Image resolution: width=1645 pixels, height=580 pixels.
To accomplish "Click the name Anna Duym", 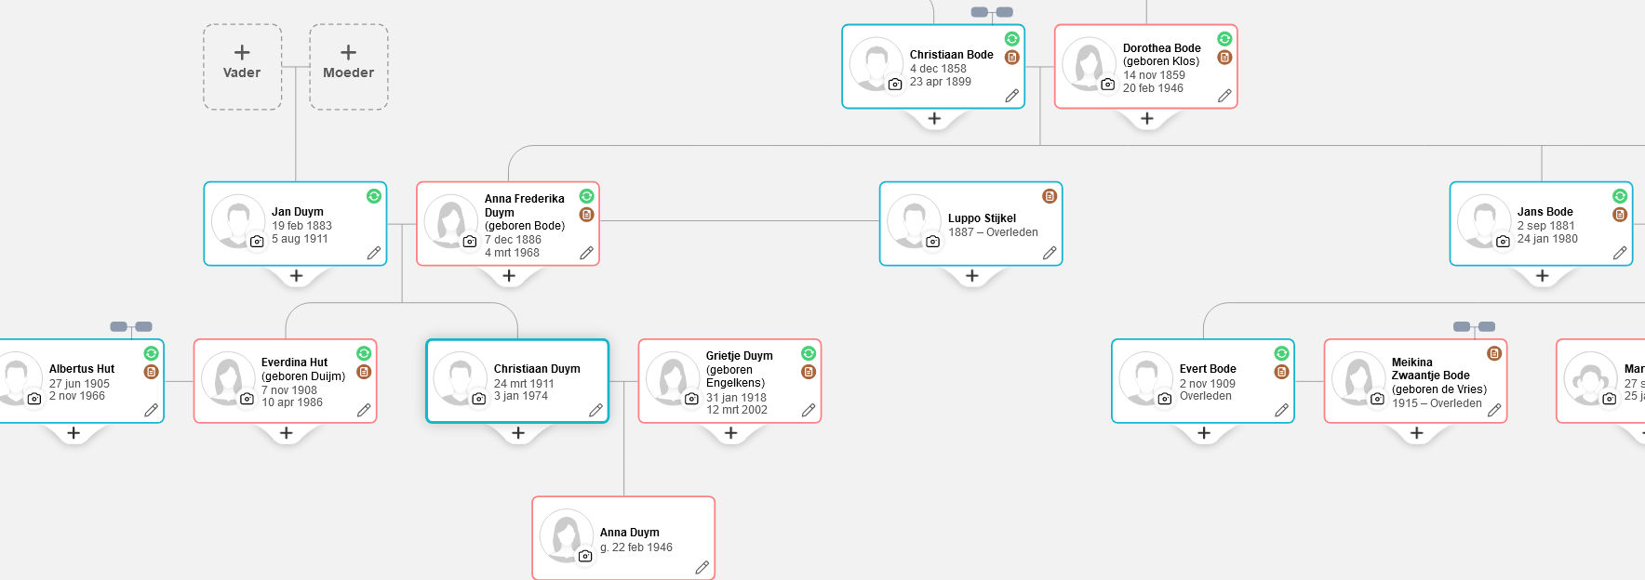I will click(630, 533).
